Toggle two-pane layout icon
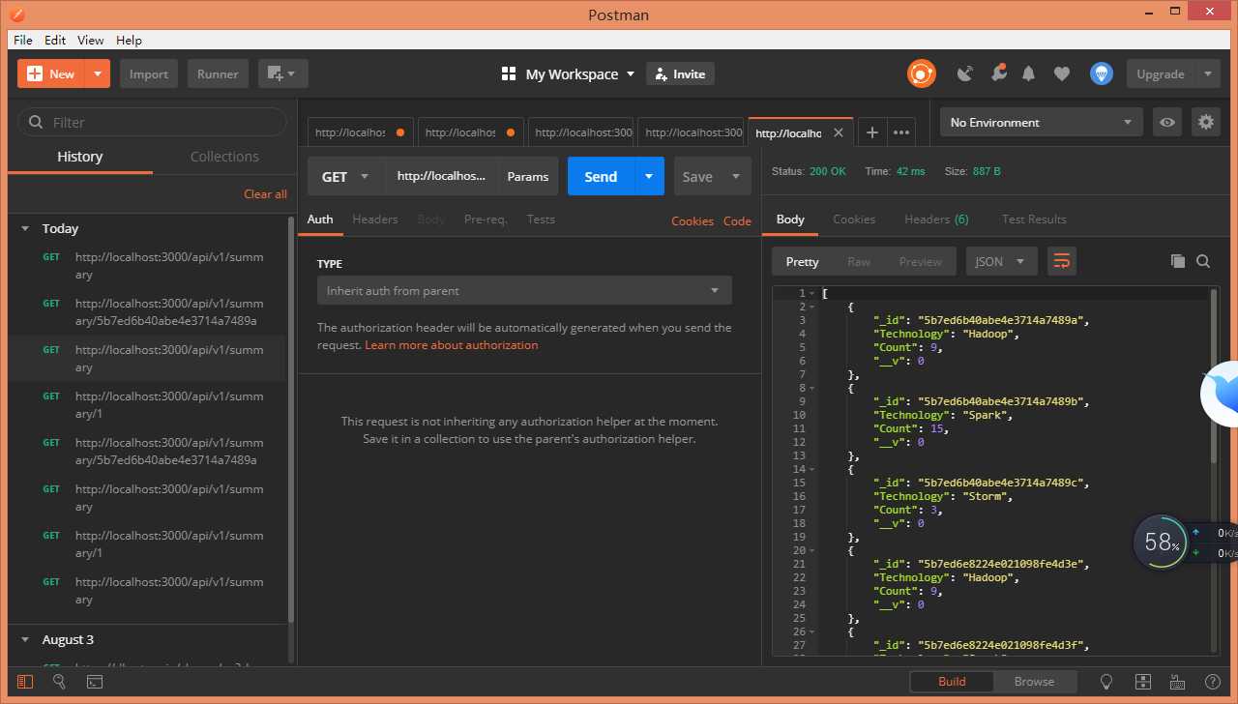Screen dimensions: 1238x704 click(1142, 682)
